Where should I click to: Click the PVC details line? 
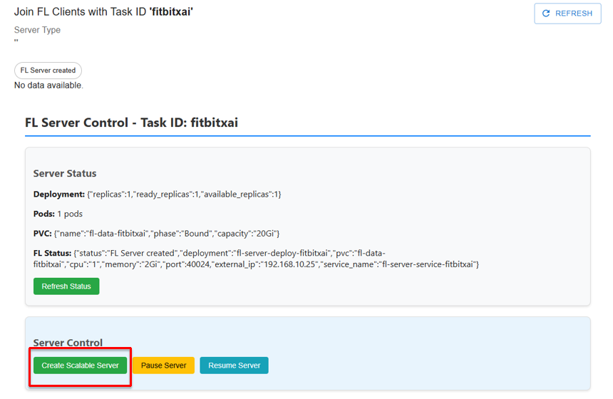(x=156, y=234)
